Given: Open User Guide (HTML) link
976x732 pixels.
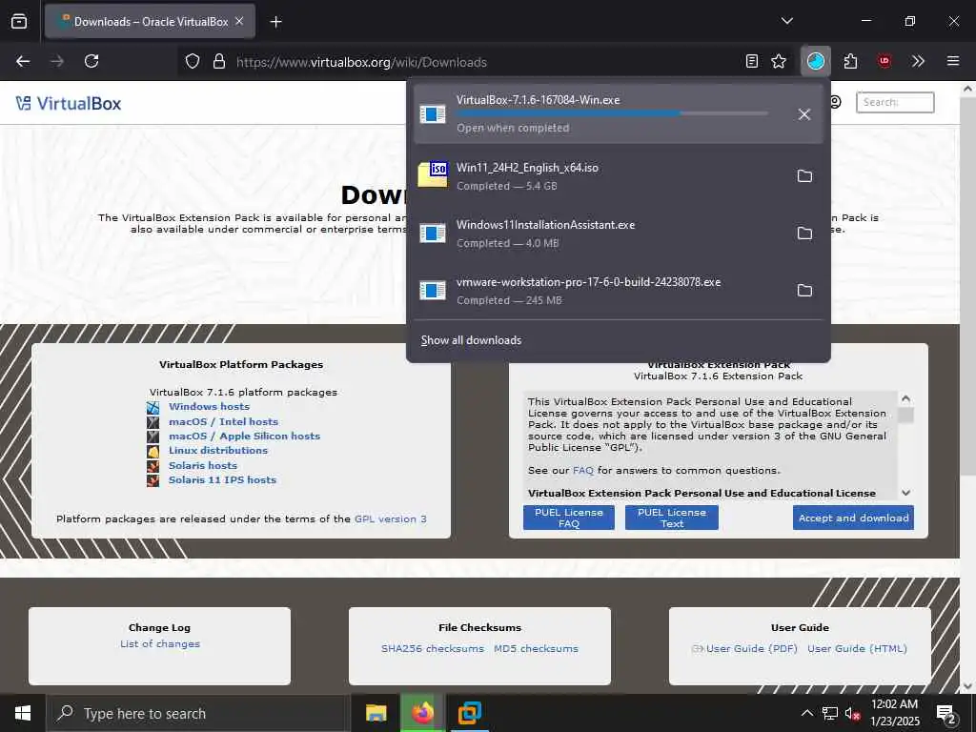Looking at the screenshot, I should coord(857,648).
